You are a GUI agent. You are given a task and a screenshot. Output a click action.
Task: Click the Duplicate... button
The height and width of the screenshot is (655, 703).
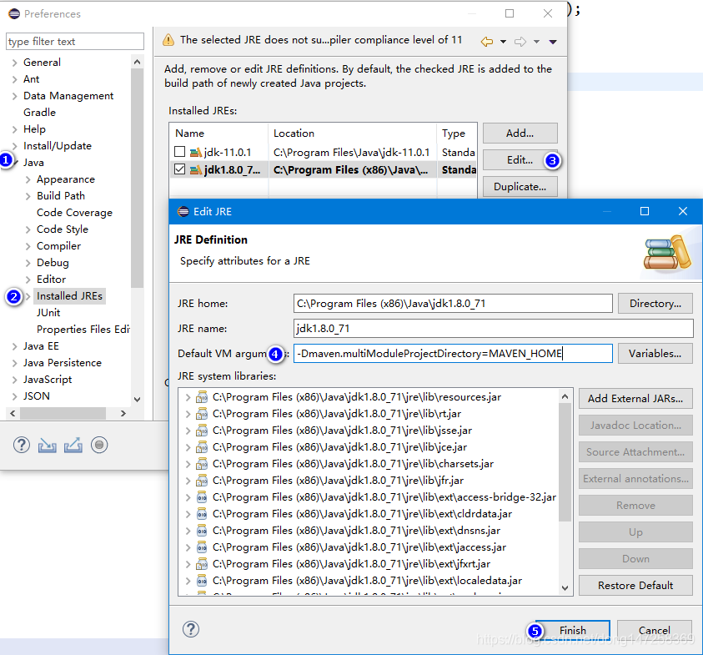tap(520, 187)
